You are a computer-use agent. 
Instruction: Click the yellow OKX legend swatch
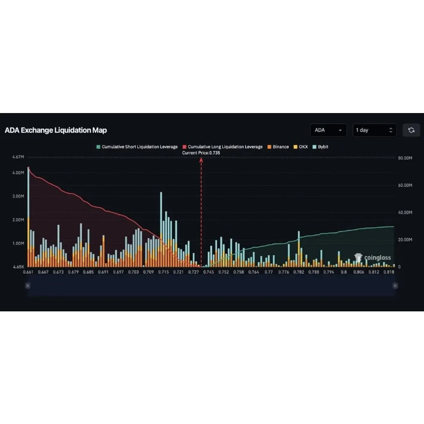pos(296,147)
